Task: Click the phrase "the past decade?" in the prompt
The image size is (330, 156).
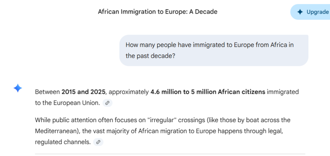Action: 151,56
